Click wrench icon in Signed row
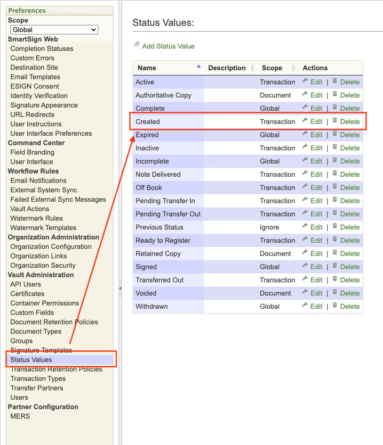 coord(305,265)
